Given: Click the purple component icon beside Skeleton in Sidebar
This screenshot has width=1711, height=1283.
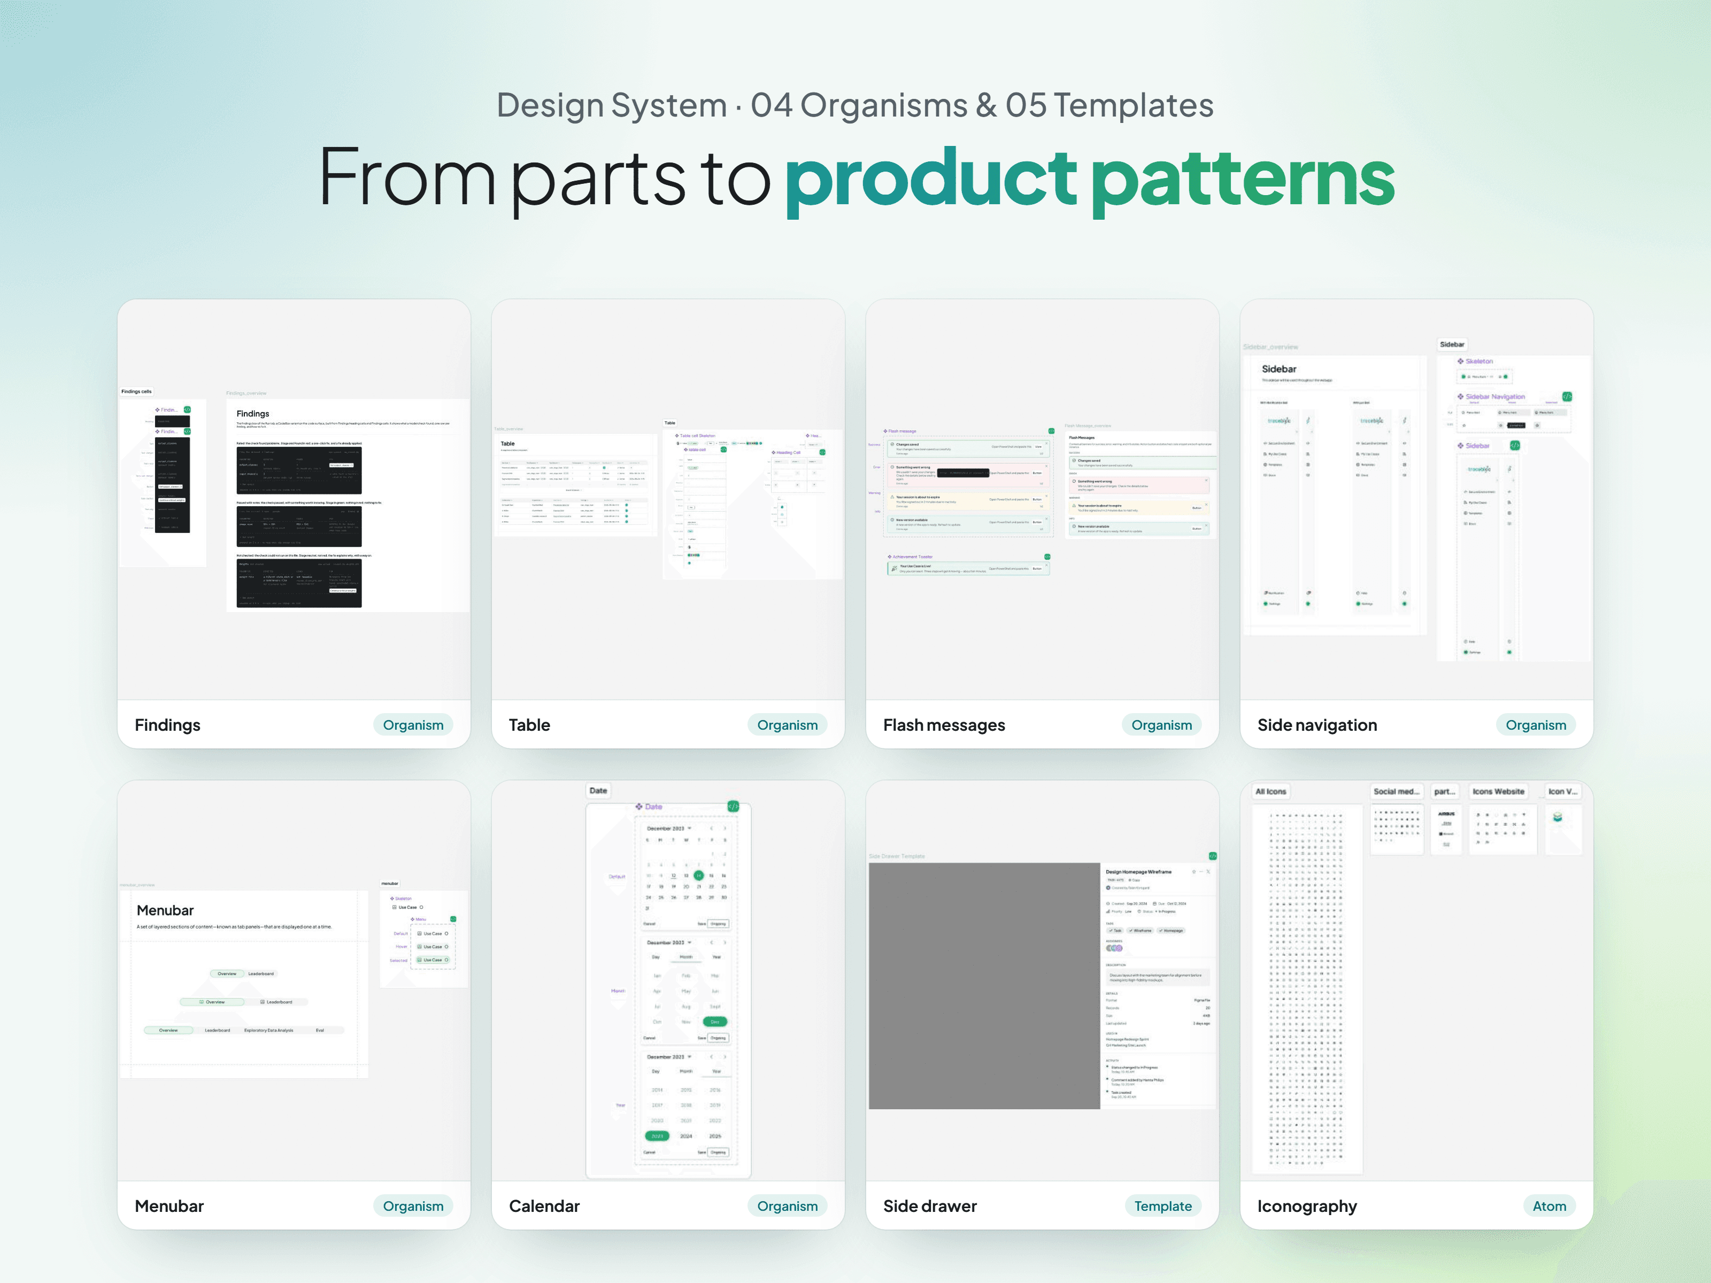Looking at the screenshot, I should 1460,361.
